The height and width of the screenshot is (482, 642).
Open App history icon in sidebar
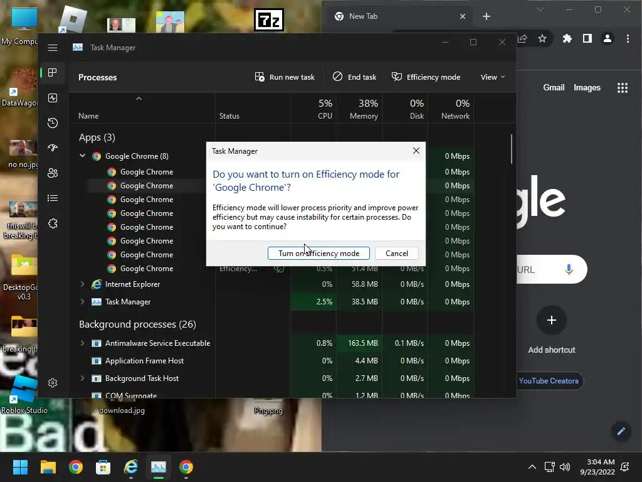[x=53, y=123]
